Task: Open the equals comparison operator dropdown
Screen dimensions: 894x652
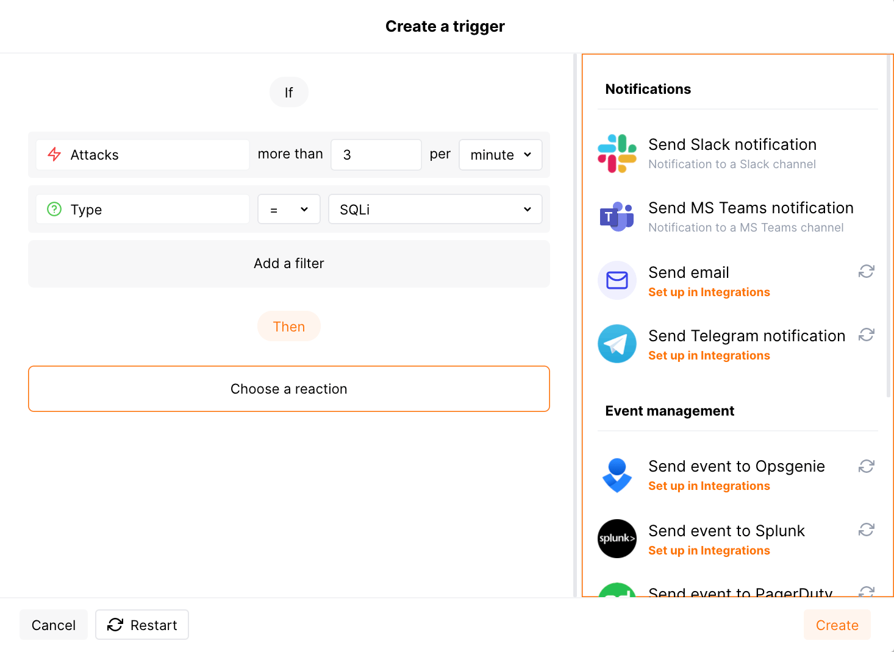Action: [288, 209]
